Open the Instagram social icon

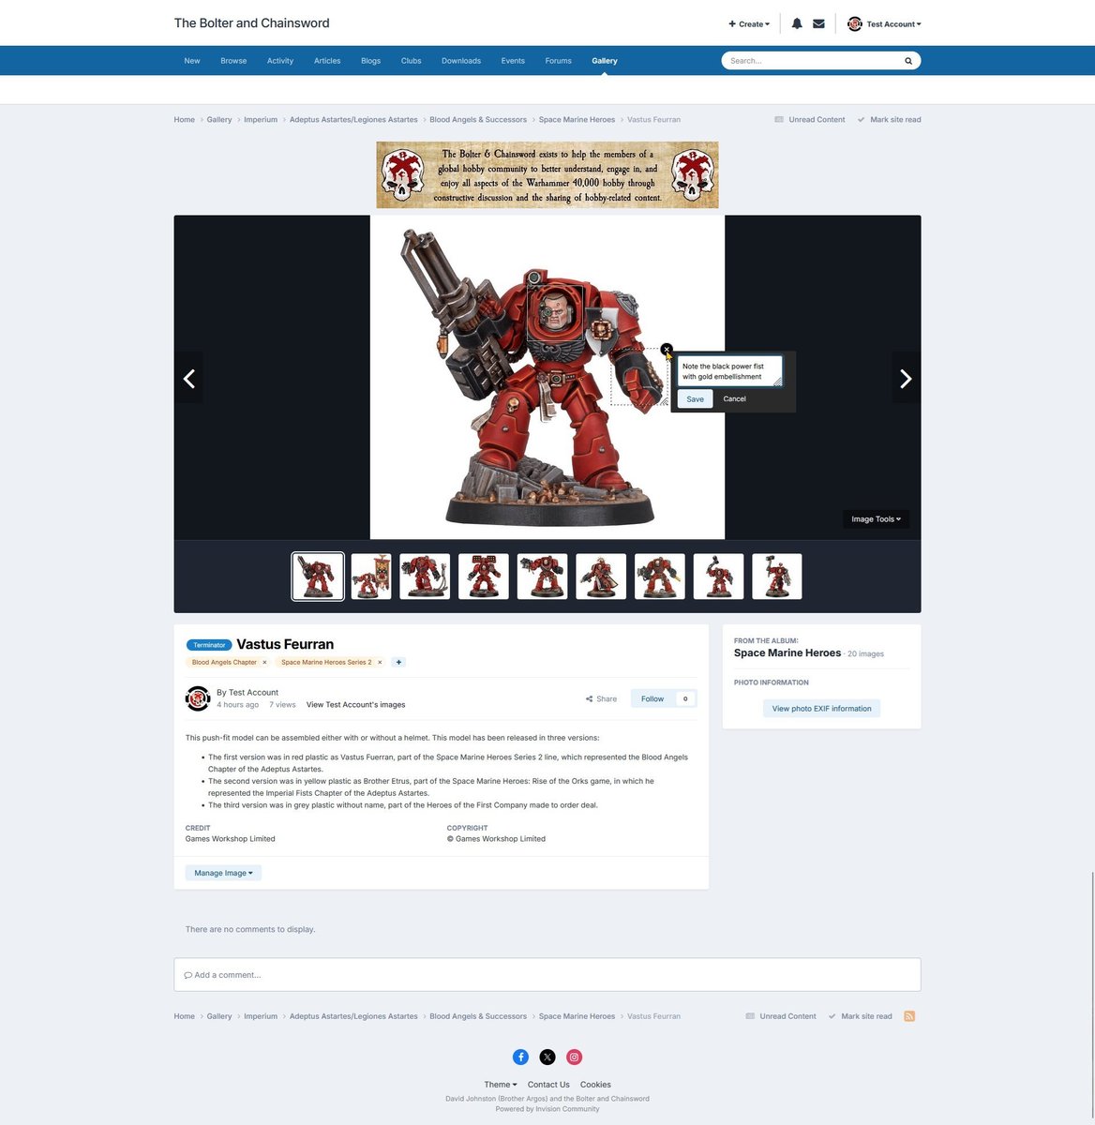575,1057
